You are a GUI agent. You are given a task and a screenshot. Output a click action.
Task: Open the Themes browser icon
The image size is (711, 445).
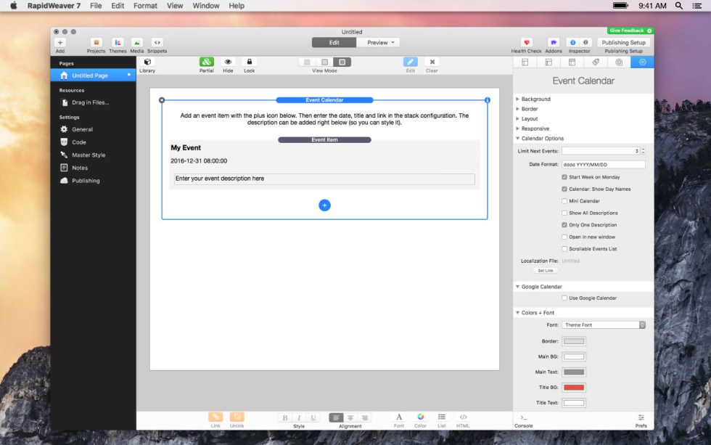pos(118,43)
